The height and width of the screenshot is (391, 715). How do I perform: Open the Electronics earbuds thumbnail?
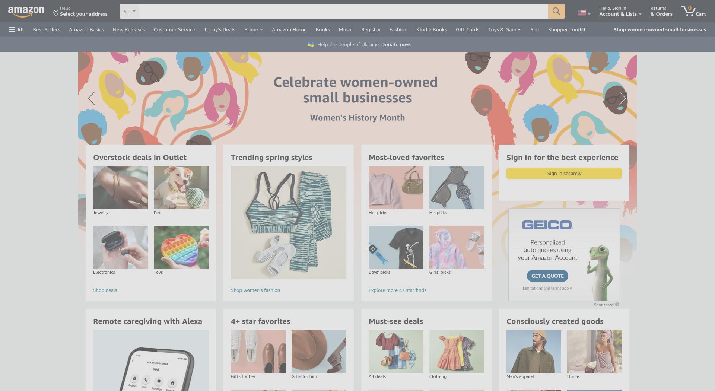coord(120,247)
